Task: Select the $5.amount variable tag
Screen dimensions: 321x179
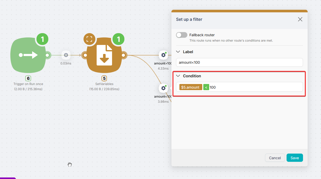Action: click(190, 87)
